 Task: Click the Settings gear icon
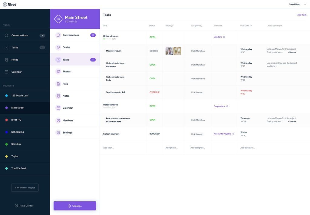(58, 133)
